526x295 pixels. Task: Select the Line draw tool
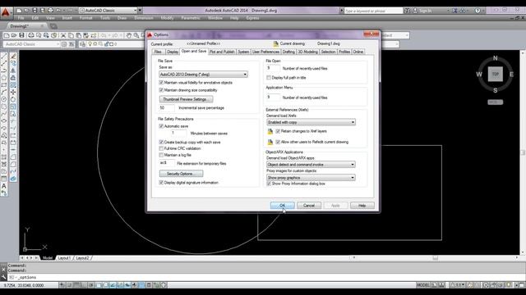tap(4, 56)
